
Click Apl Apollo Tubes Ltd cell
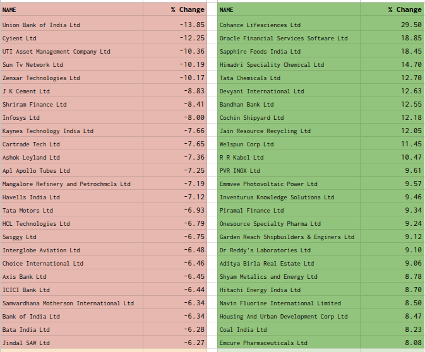71,171
